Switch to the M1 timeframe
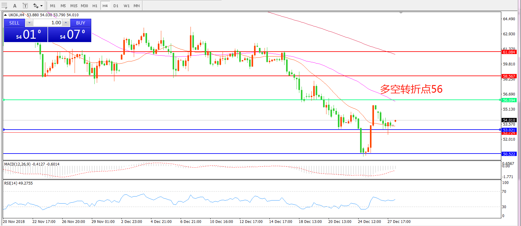The height and width of the screenshot is (226, 521). coord(53,6)
